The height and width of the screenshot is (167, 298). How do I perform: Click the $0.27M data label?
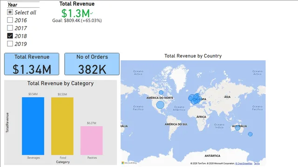click(x=92, y=123)
